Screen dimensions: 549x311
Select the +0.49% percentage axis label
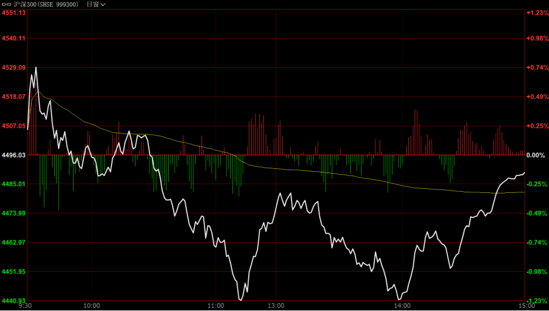click(x=536, y=97)
